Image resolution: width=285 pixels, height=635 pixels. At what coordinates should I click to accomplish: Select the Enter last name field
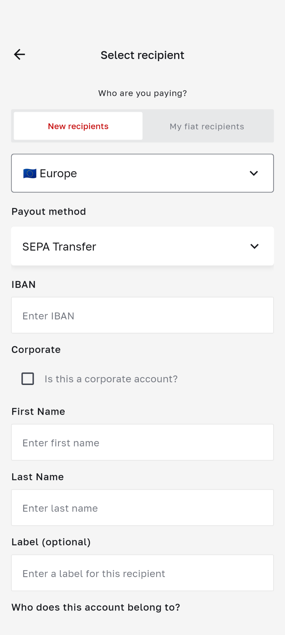142,508
